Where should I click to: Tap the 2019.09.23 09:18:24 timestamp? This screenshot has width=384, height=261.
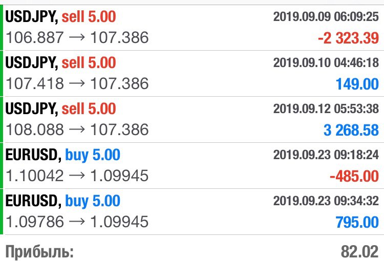tap(326, 155)
